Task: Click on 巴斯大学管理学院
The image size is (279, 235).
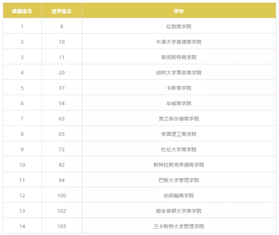Action: (x=179, y=180)
